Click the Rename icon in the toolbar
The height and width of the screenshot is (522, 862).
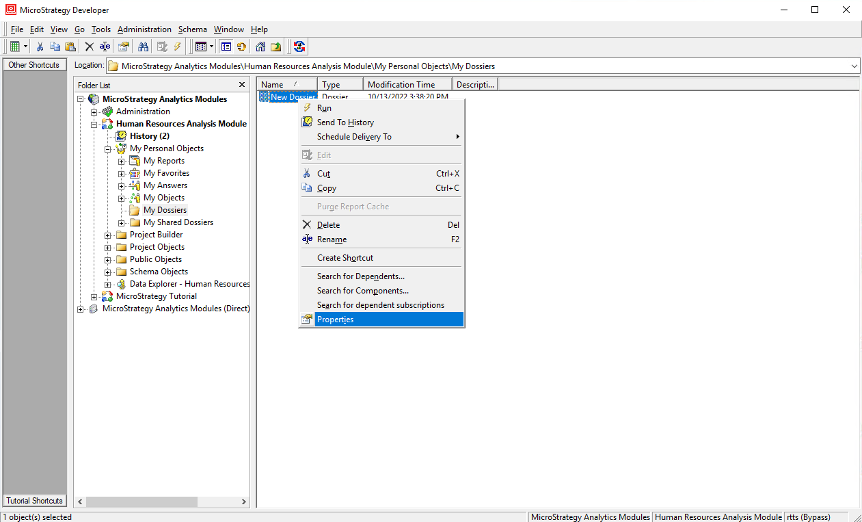pos(105,47)
